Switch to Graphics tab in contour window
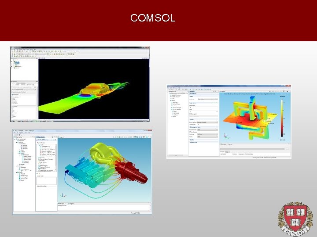 pyautogui.click(x=222, y=91)
